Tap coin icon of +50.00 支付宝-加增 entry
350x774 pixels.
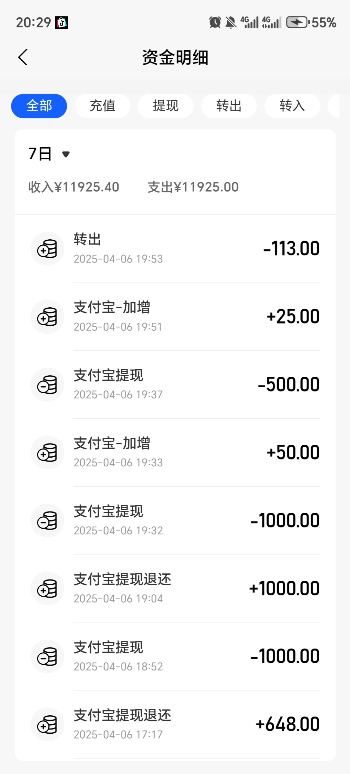click(47, 452)
